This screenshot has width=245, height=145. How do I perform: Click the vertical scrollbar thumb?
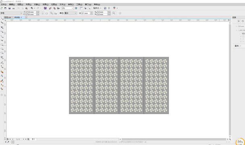pos(230,80)
